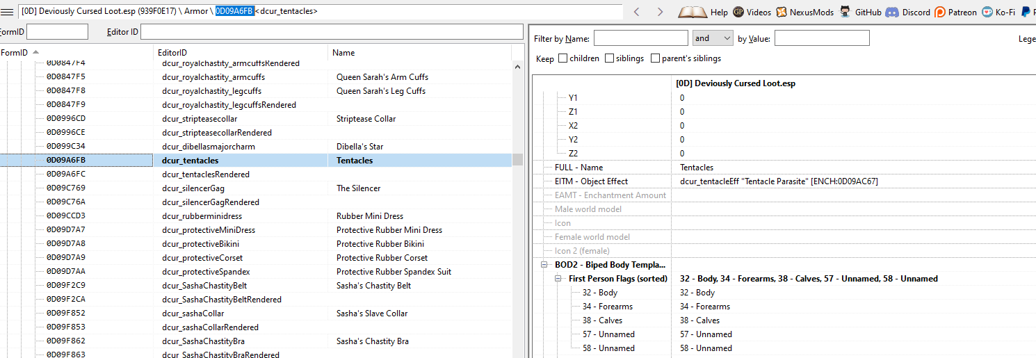Select Sasha's Slave Collar record
The height and width of the screenshot is (358, 1036).
click(256, 314)
